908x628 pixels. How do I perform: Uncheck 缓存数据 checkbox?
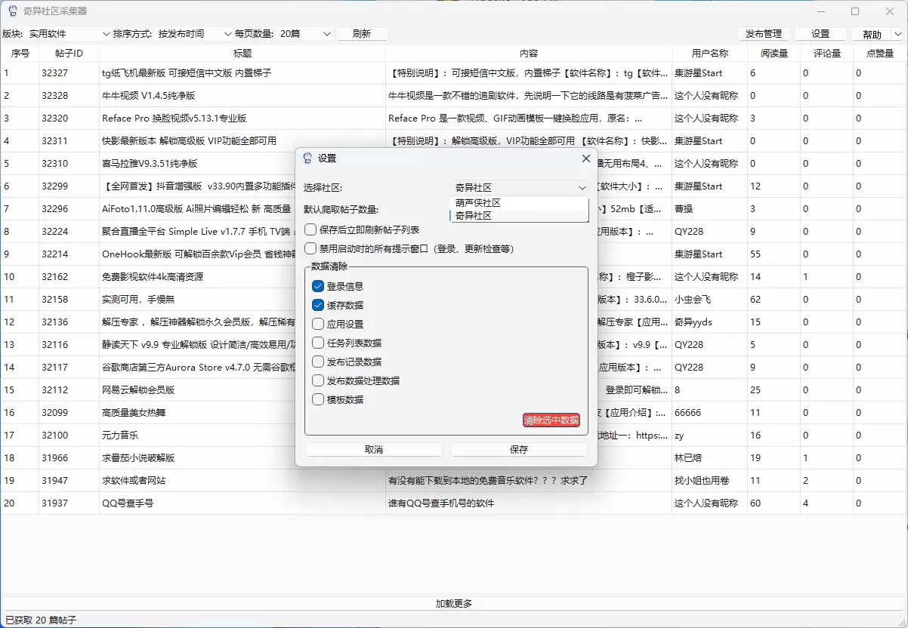[x=318, y=305]
